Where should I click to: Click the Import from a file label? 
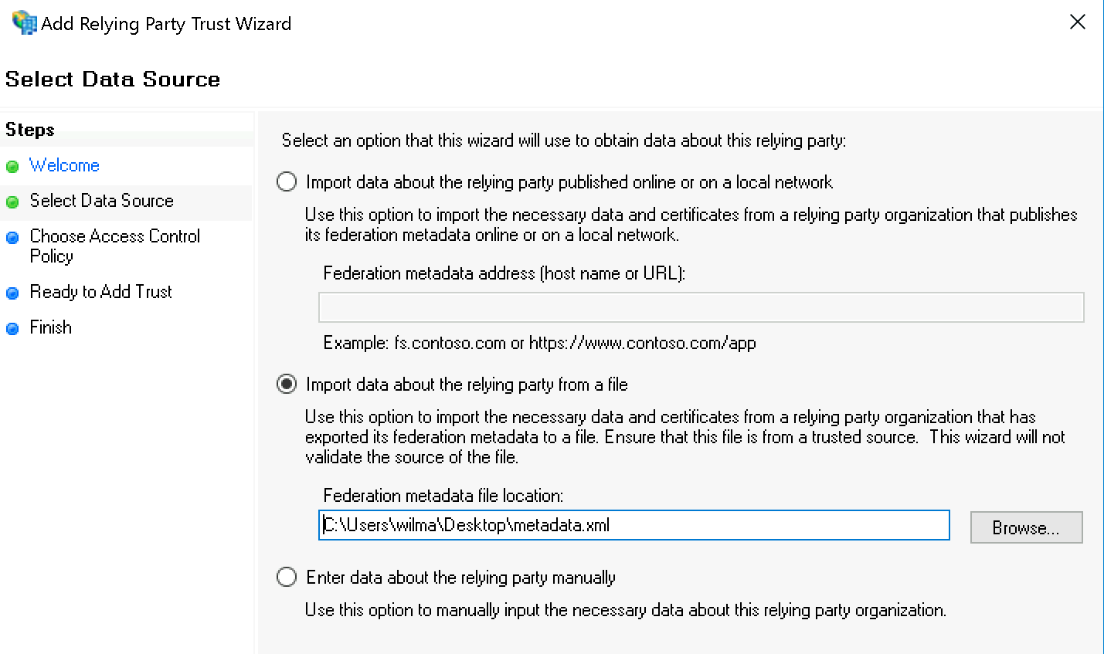[467, 385]
